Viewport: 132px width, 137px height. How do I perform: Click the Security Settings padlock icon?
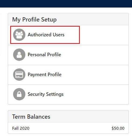[19, 94]
